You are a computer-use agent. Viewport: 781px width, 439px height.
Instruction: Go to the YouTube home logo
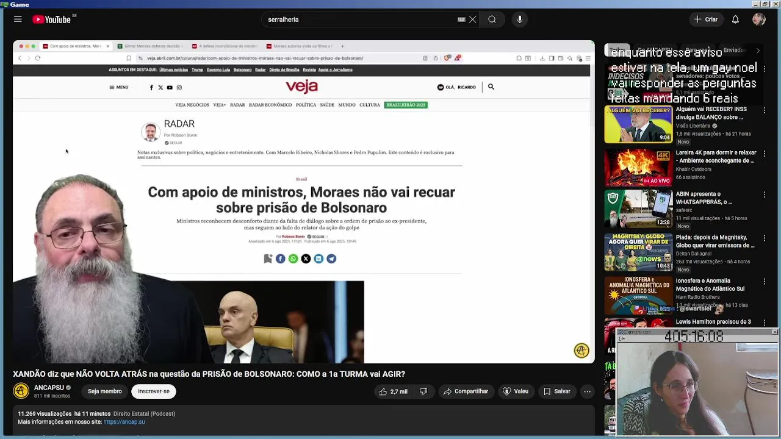pos(52,20)
